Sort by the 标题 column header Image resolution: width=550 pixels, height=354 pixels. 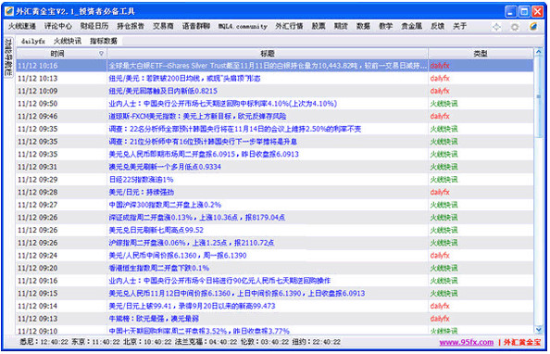click(x=268, y=54)
